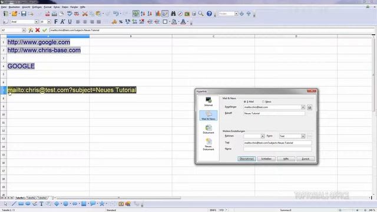
Task: Open the Einfügen menu
Action: 37,7
